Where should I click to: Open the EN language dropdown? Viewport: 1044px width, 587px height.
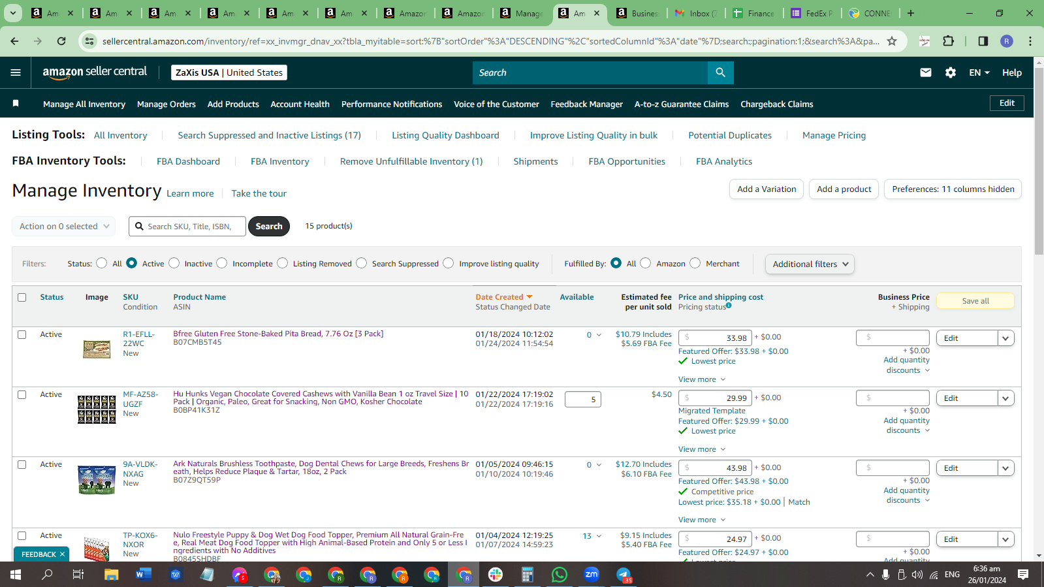[x=979, y=72]
